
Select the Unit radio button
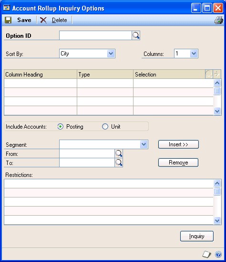pos(105,127)
